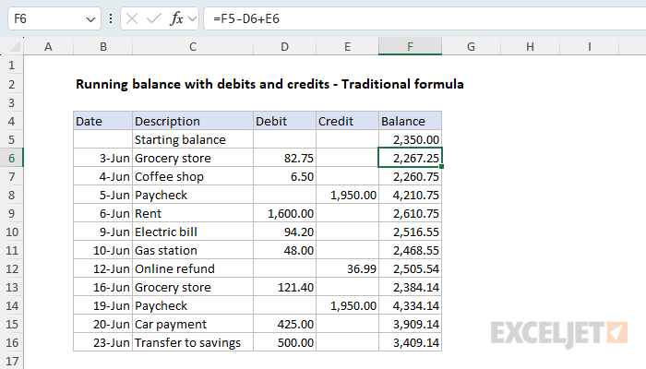Click the three-dot handle beside Name Box

click(111, 18)
